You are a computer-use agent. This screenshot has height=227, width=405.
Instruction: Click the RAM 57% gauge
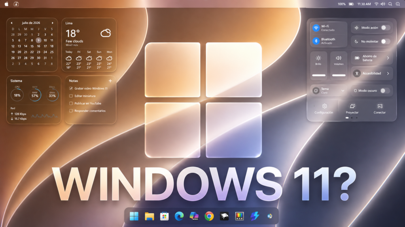coord(35,95)
